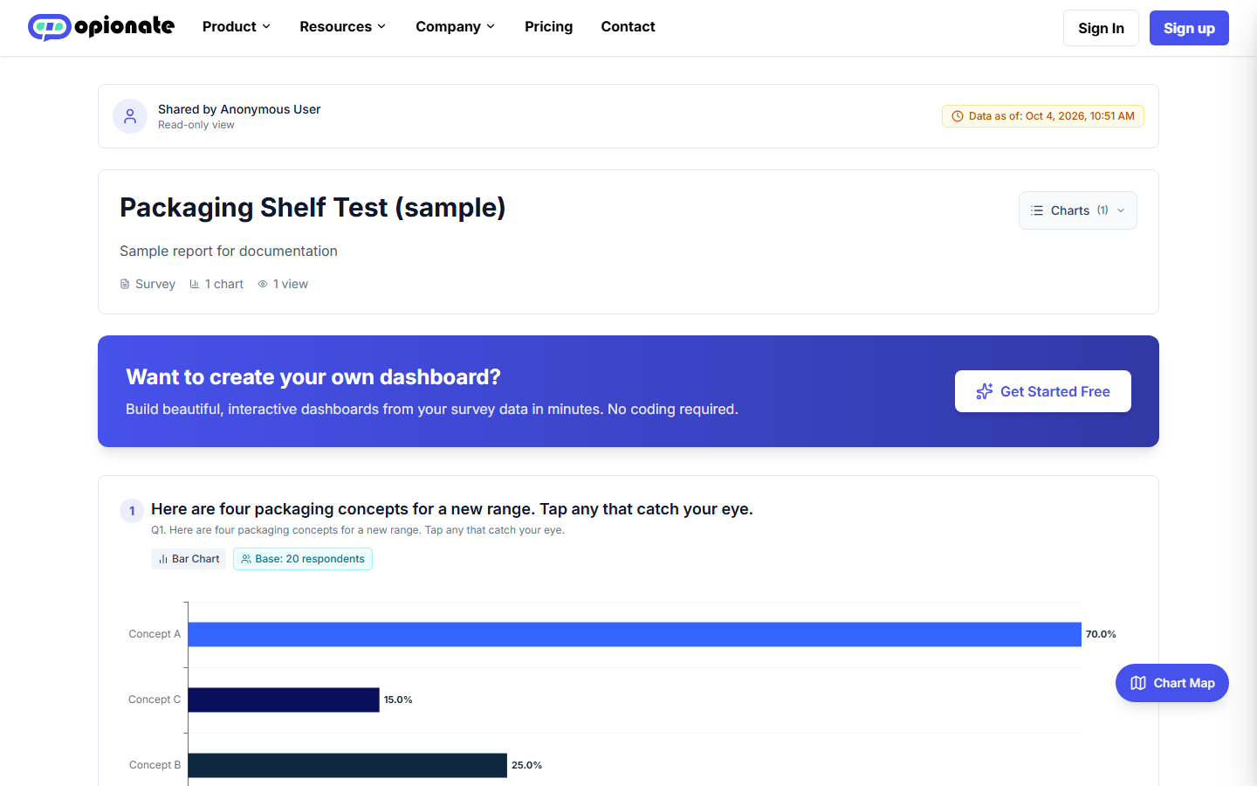Click the Concept A blue bar
This screenshot has width=1257, height=786.
tap(635, 634)
